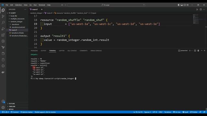
Task: Switch to the Problems panel tab
Action: 34,51
